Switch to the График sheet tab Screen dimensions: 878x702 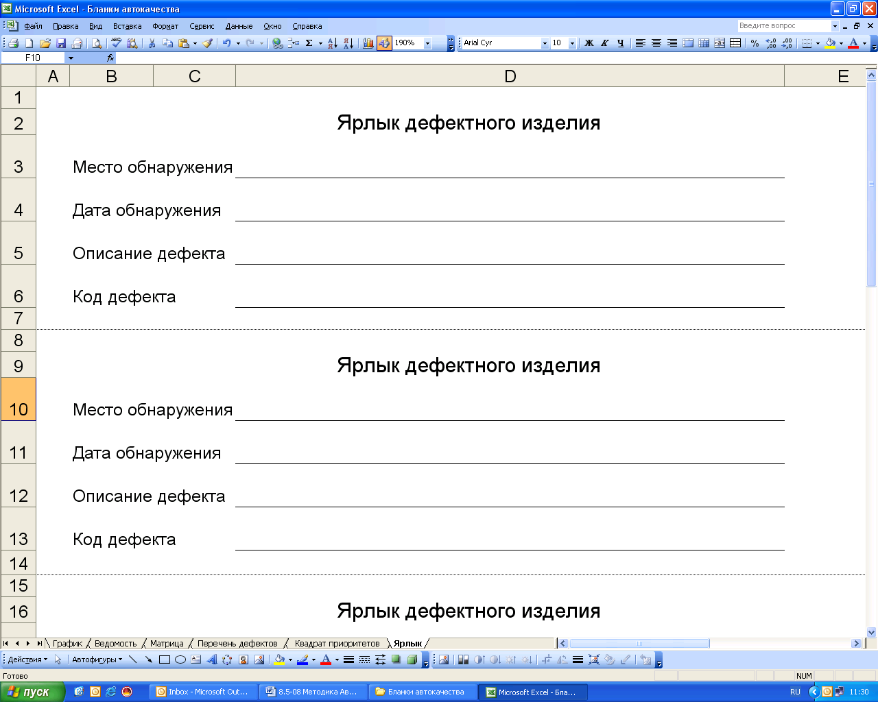(x=67, y=643)
